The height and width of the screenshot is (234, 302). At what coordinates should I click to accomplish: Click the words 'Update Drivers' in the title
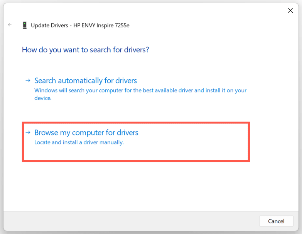(x=49, y=25)
